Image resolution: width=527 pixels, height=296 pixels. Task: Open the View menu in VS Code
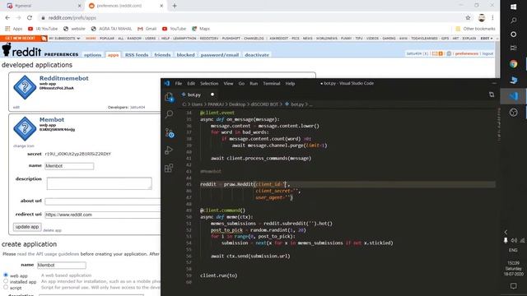228,83
